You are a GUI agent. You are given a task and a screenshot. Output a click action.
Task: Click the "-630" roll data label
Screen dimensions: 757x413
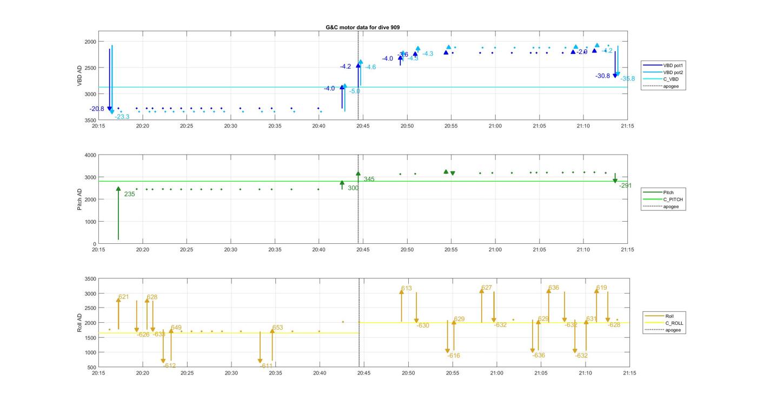(x=423, y=326)
